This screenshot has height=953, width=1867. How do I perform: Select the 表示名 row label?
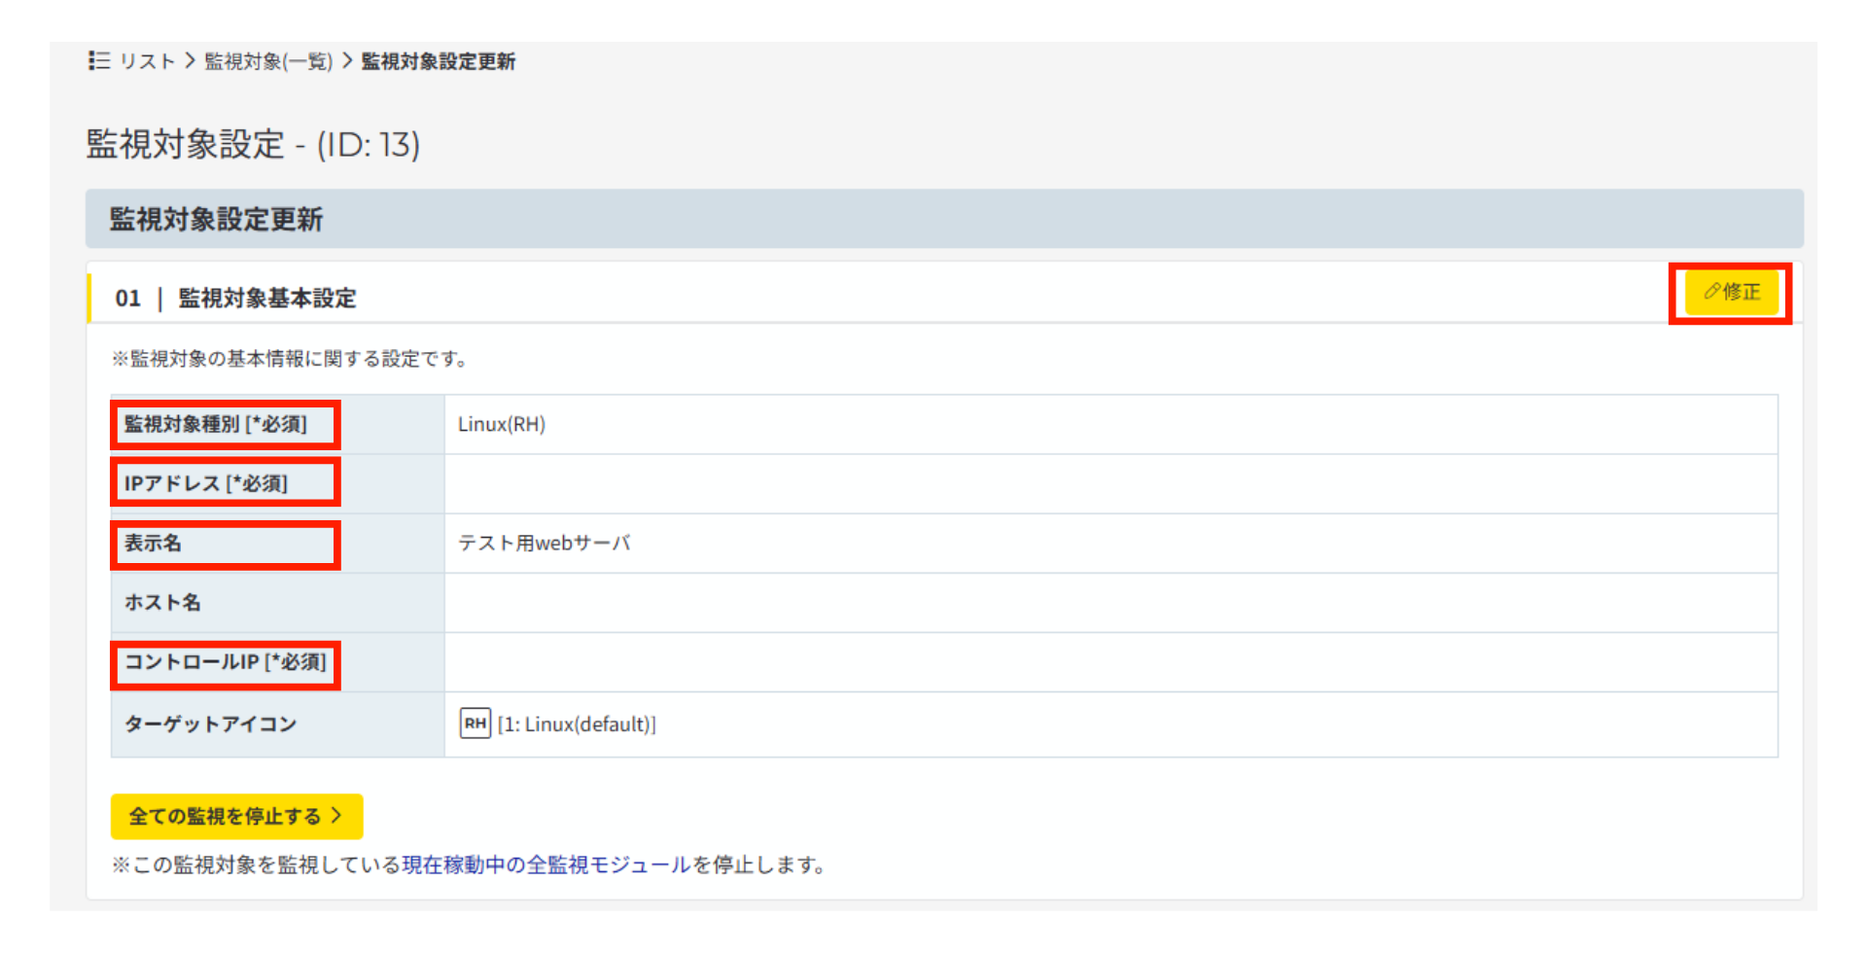[x=153, y=543]
